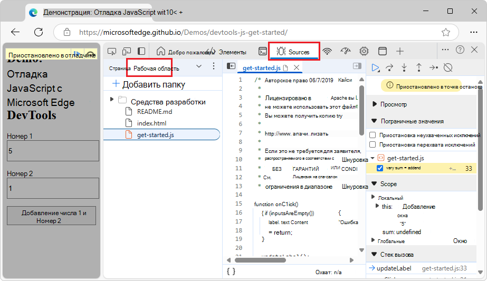The image size is (487, 281).
Task: Open the Application tool icon
Action: (x=383, y=51)
